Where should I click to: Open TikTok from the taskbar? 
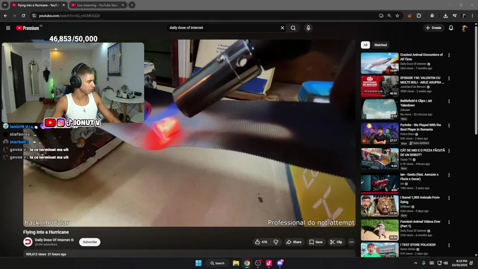[x=269, y=263]
